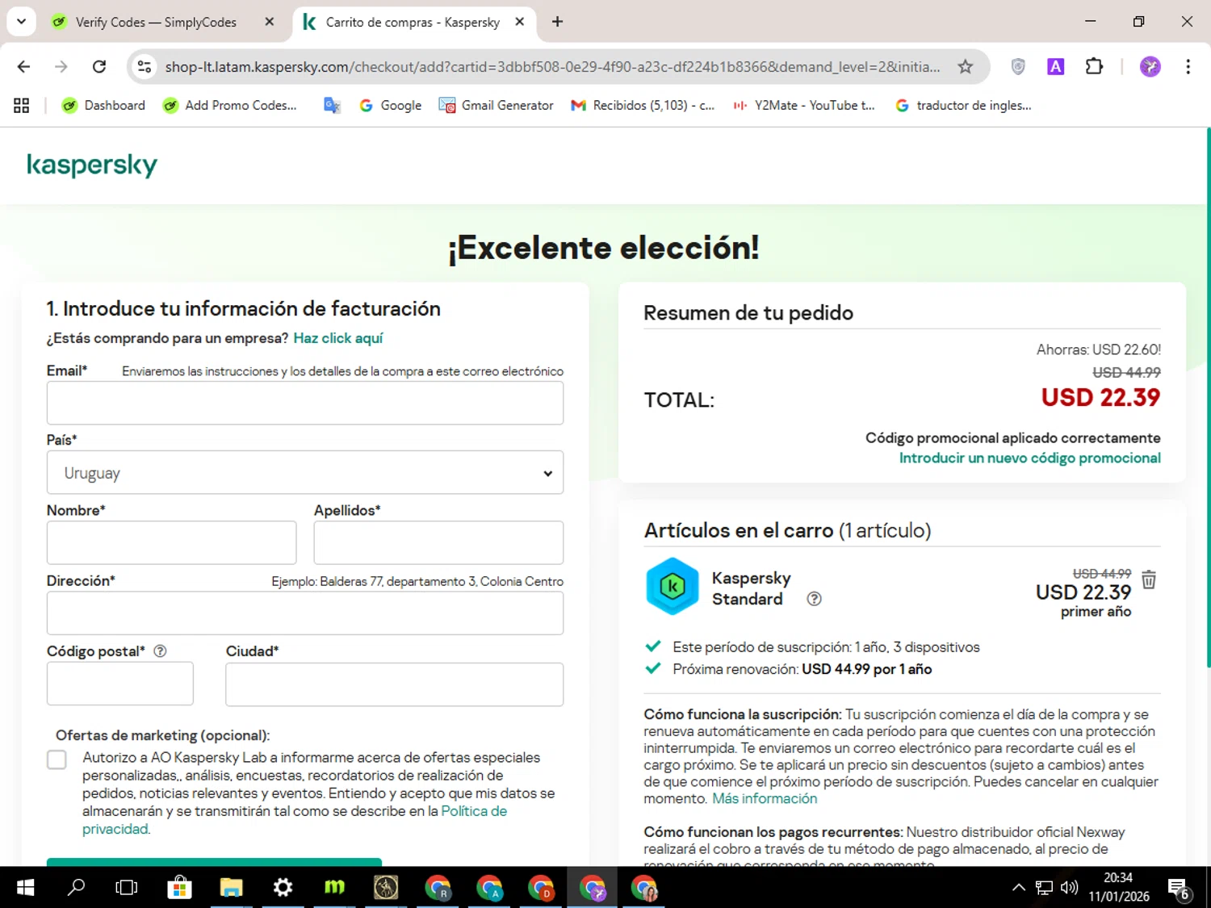
Task: Open Microsoft Store from taskbar
Action: pos(179,888)
